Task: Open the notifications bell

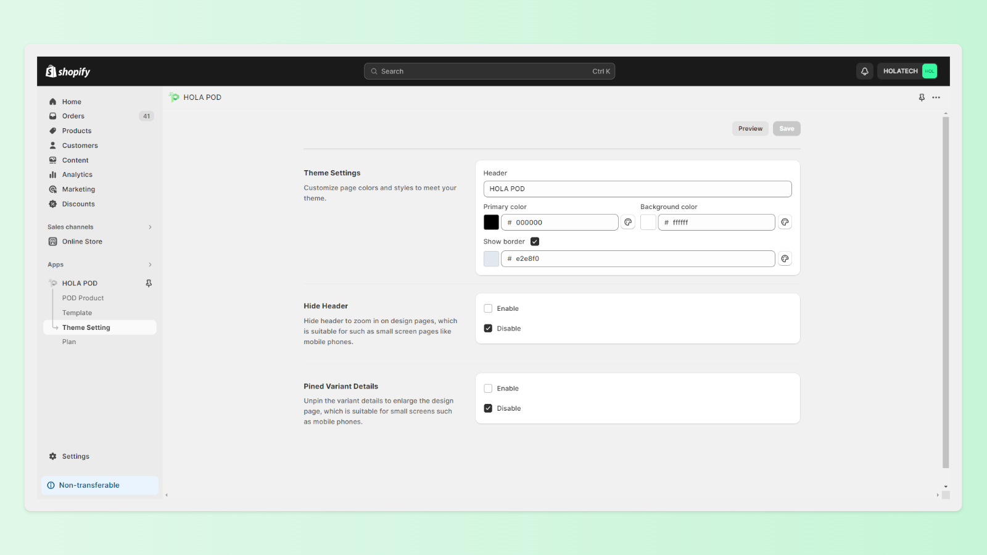Action: point(864,72)
